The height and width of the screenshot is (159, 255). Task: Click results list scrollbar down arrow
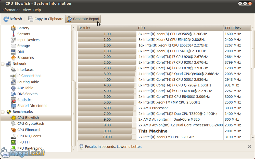tap(253, 138)
